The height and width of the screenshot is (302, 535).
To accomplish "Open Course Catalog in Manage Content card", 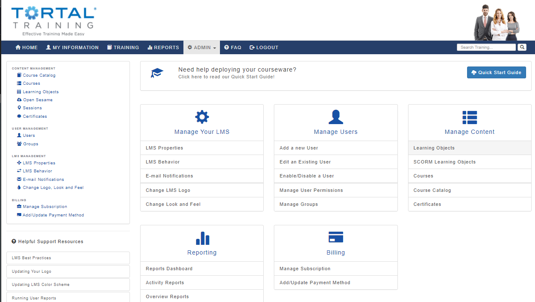I will [x=470, y=190].
